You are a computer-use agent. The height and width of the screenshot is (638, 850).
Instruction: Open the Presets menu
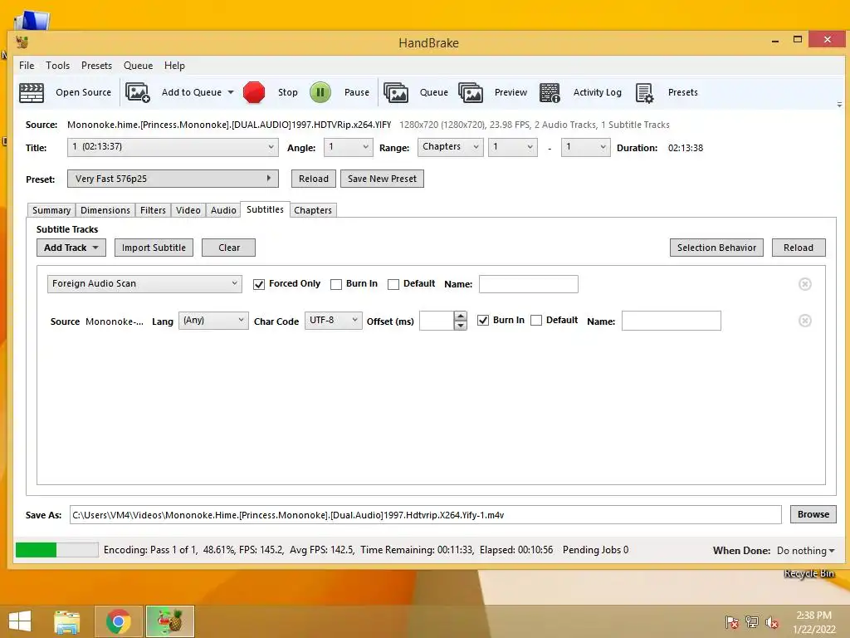[96, 65]
